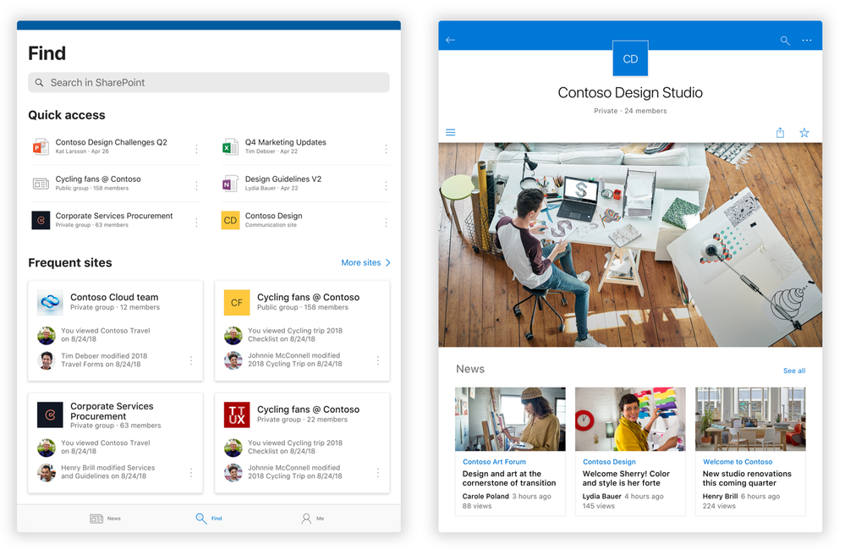The width and height of the screenshot is (845, 555).
Task: Open New studio renovations this coming quarter
Action: coord(747,479)
